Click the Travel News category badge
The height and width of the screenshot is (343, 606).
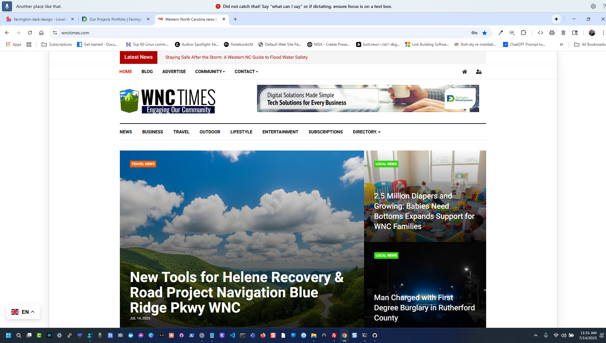tap(143, 164)
